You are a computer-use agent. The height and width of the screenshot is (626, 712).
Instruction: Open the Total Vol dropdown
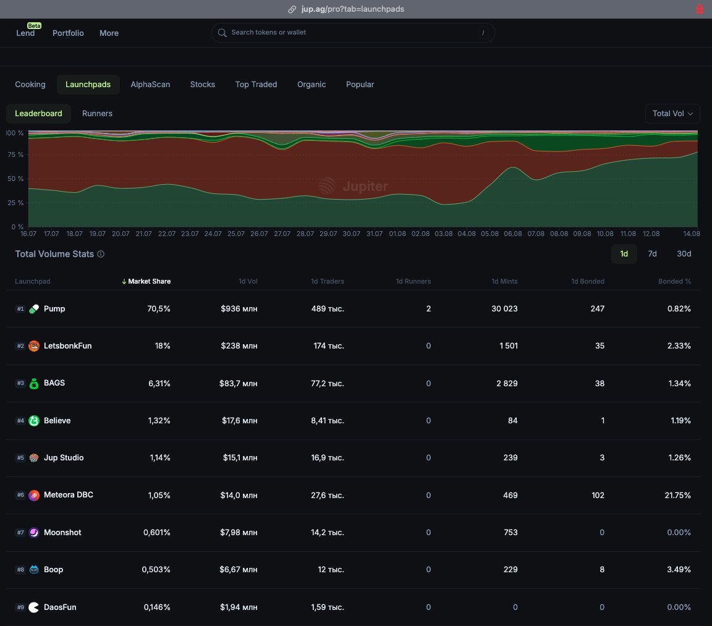pyautogui.click(x=672, y=114)
